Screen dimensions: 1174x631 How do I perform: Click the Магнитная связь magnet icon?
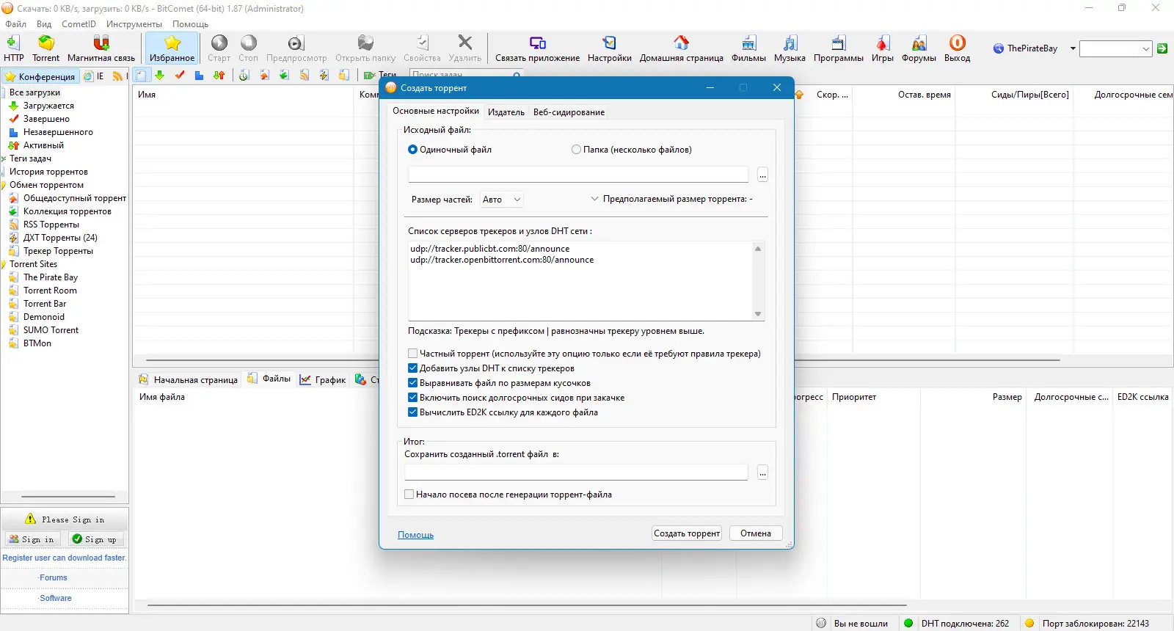(x=101, y=48)
